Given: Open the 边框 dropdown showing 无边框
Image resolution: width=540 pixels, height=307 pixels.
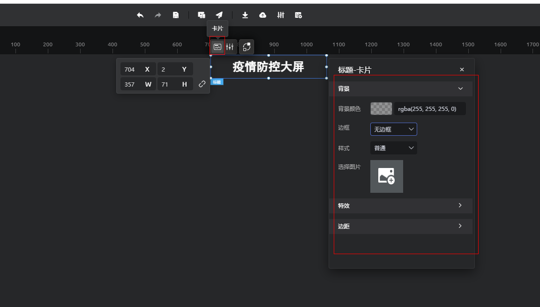Looking at the screenshot, I should 394,129.
